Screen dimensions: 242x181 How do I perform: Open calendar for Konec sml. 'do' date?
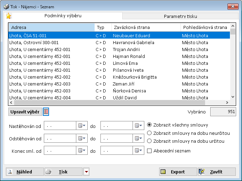coord(138,151)
